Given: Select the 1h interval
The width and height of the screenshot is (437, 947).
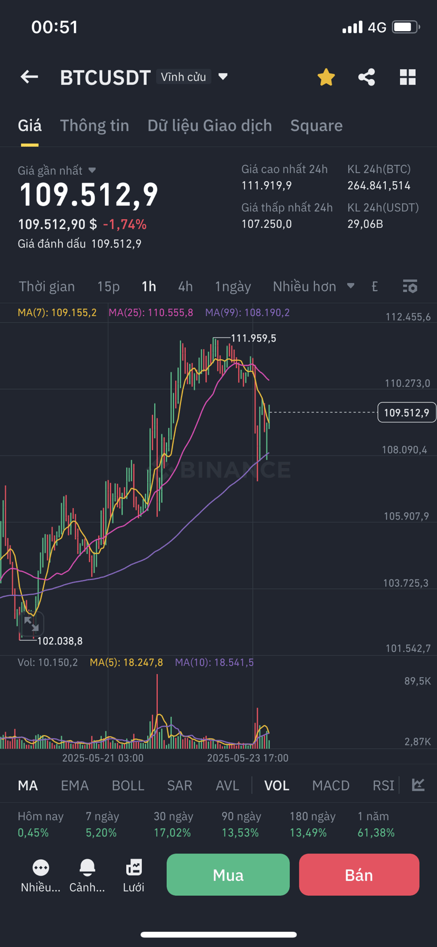Looking at the screenshot, I should pyautogui.click(x=149, y=286).
